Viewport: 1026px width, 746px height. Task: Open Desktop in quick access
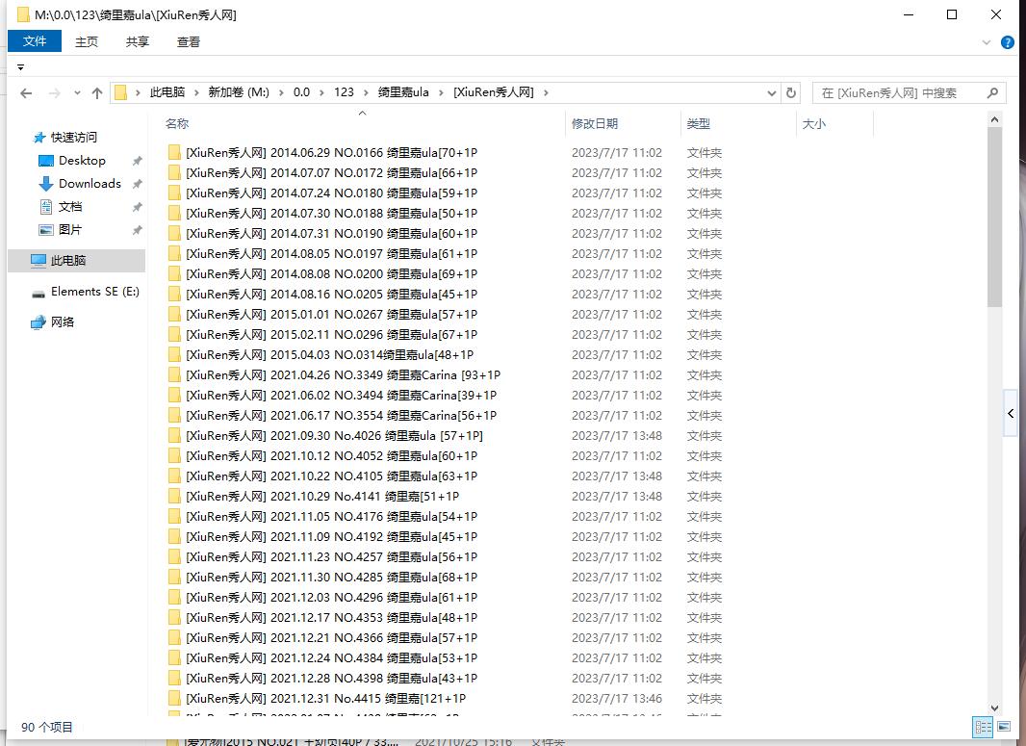pos(82,161)
